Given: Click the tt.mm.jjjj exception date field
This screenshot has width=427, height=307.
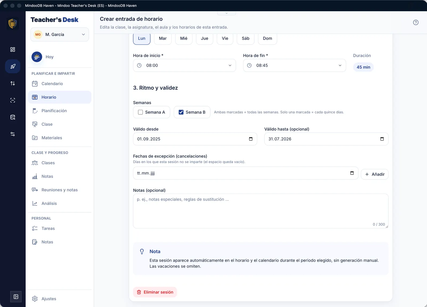Looking at the screenshot, I should coord(246,173).
